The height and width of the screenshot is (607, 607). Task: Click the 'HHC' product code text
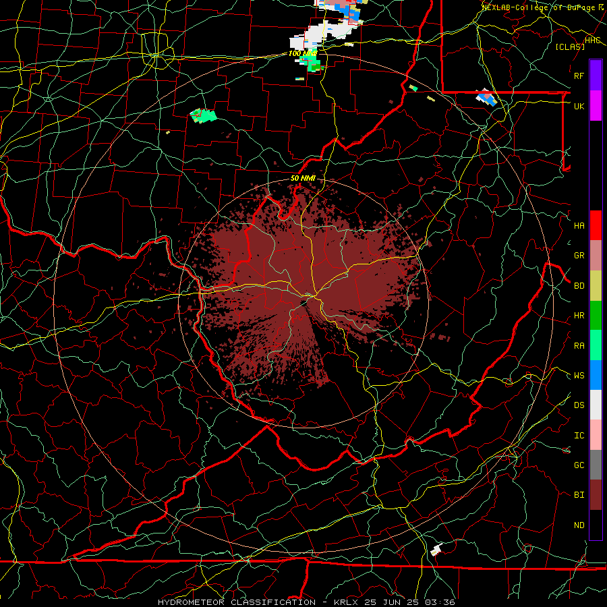592,40
